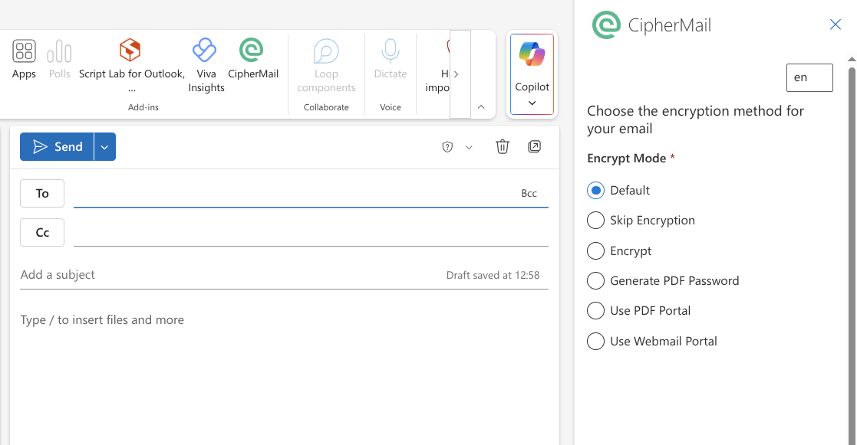Choose Generate PDF Password mode
This screenshot has width=857, height=445.
click(595, 280)
